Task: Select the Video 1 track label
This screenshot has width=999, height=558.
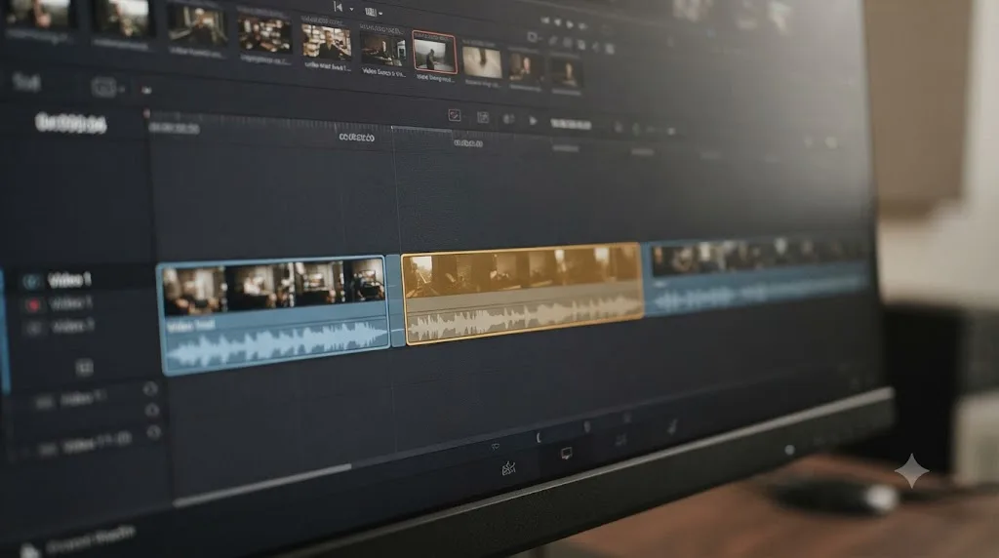Action: (x=70, y=280)
